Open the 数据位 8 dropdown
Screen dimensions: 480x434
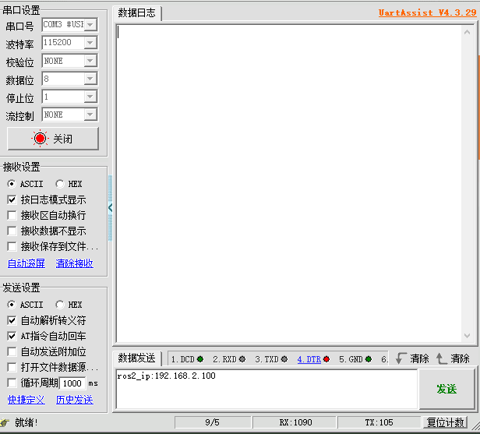point(90,79)
